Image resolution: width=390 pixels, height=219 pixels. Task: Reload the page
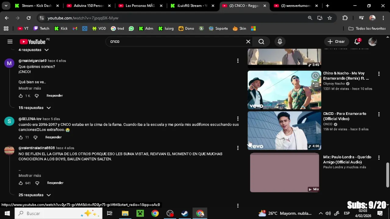pos(29,18)
